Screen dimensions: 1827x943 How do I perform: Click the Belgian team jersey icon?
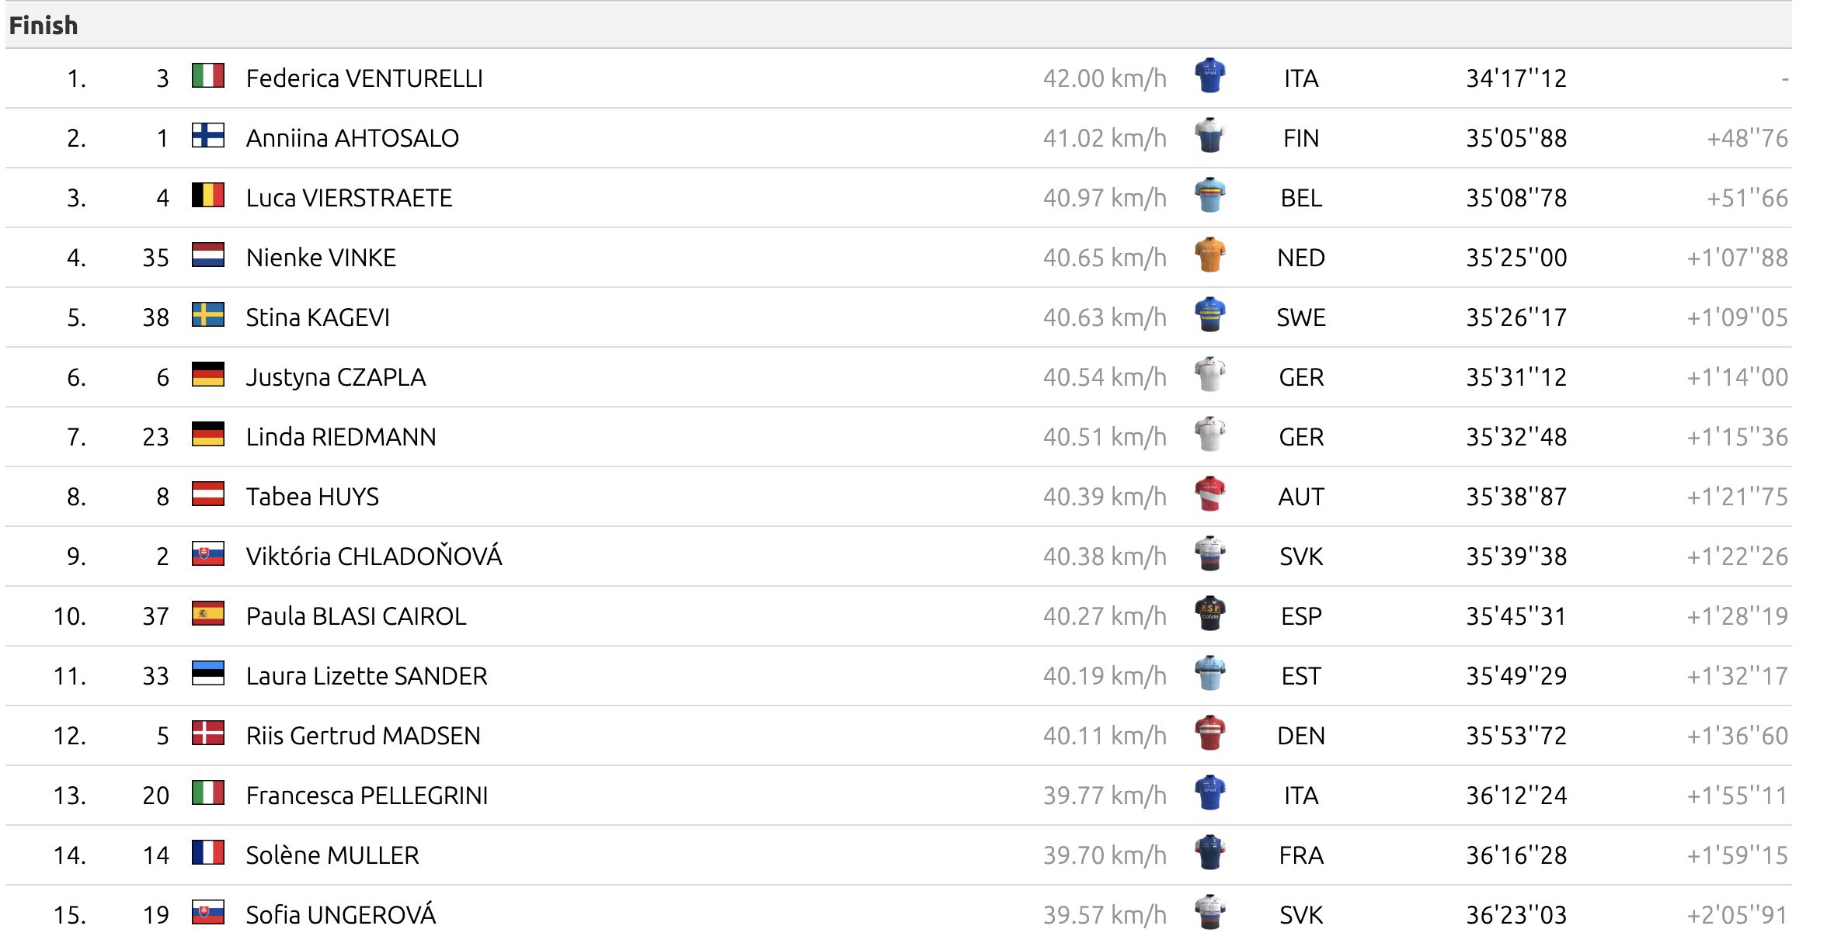pos(1209,196)
